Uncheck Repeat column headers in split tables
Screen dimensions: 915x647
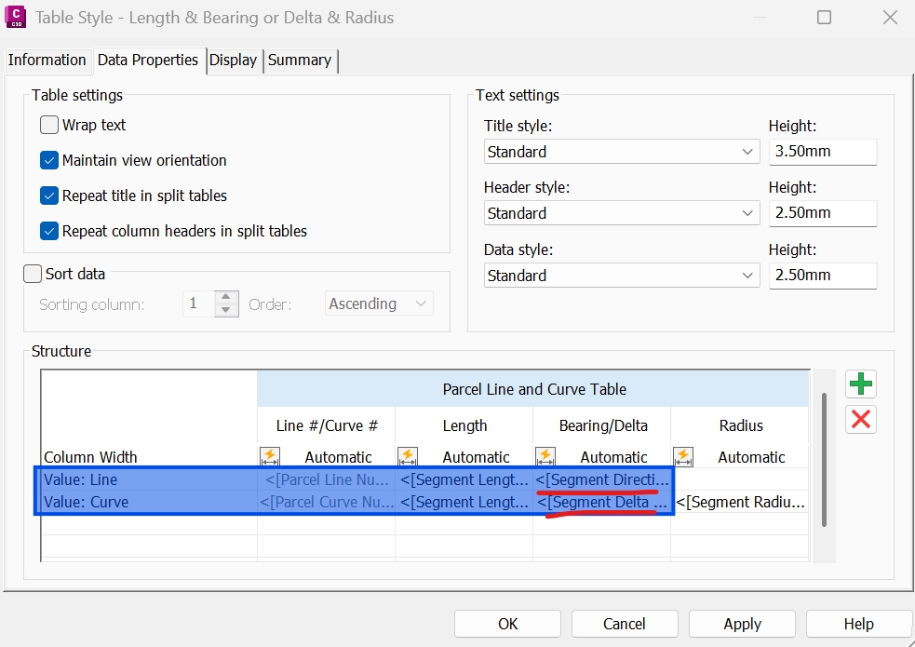pyautogui.click(x=49, y=231)
